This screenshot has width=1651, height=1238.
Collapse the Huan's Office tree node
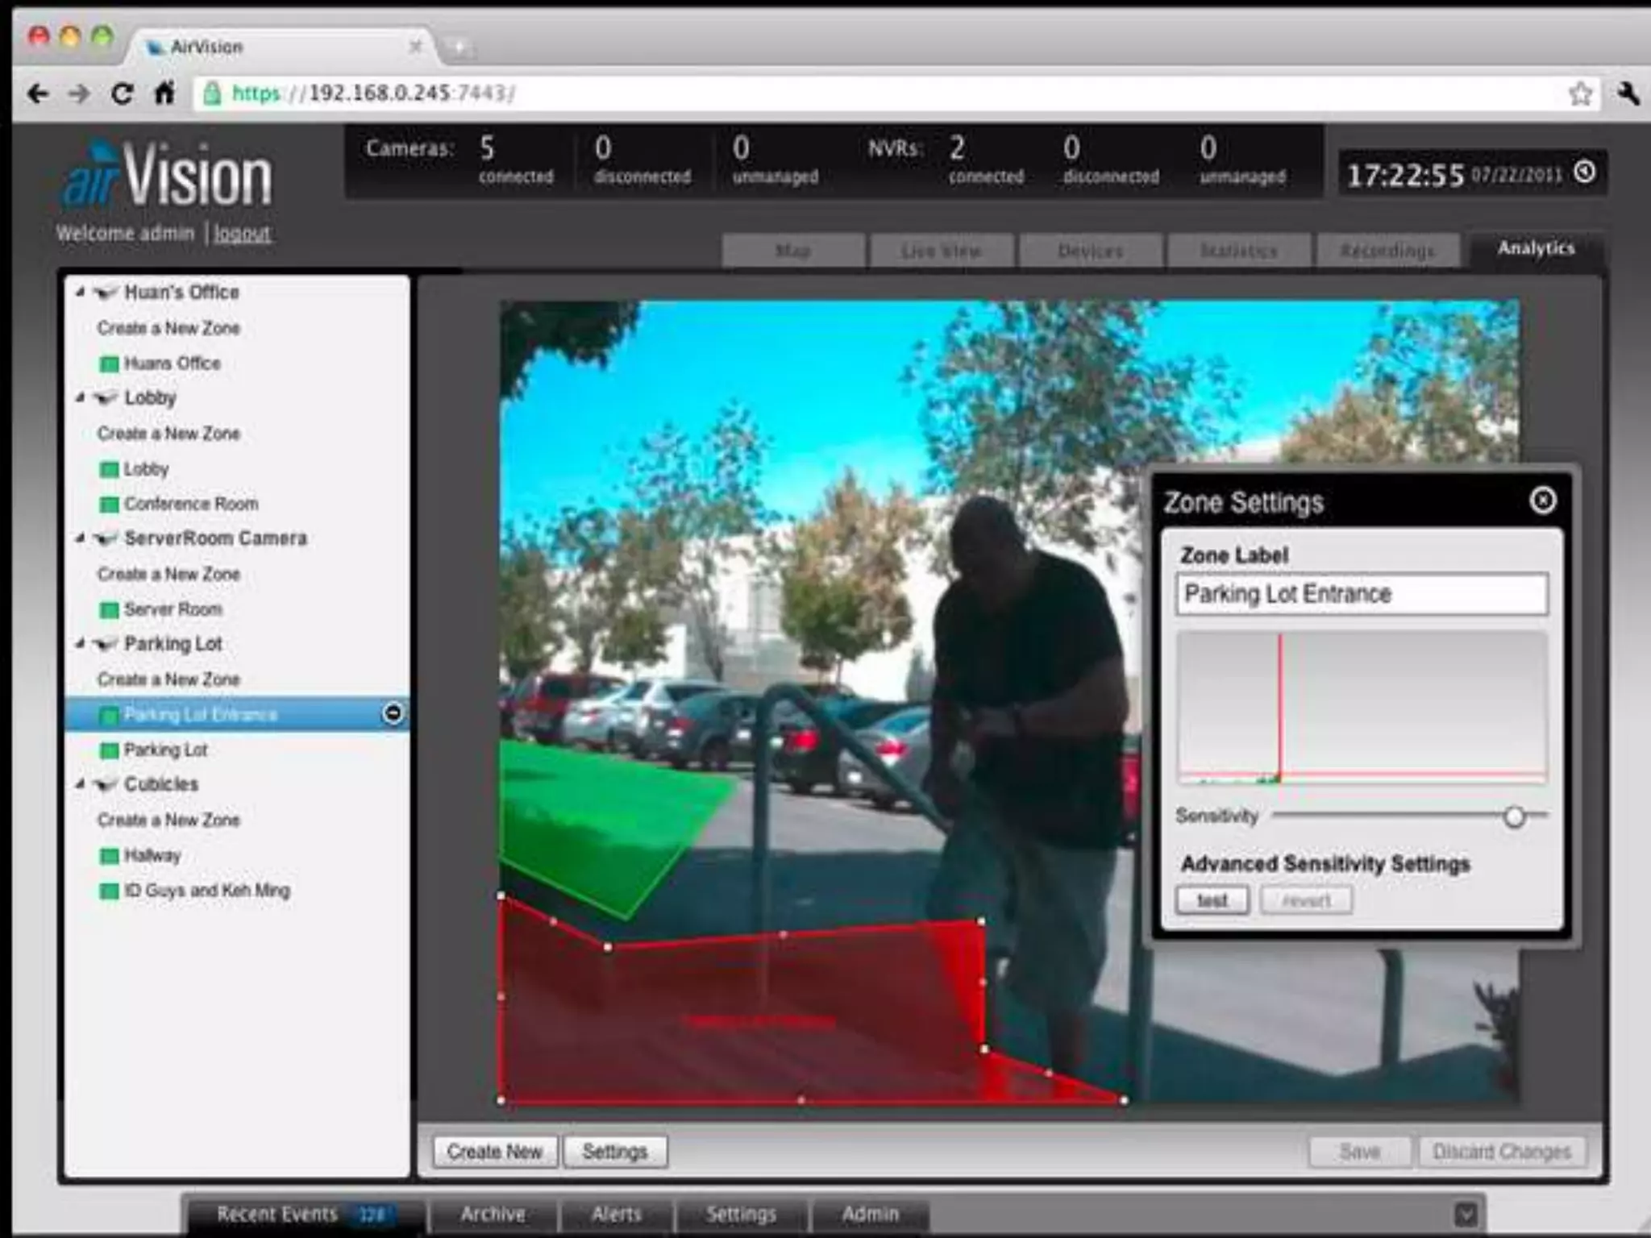(x=80, y=292)
